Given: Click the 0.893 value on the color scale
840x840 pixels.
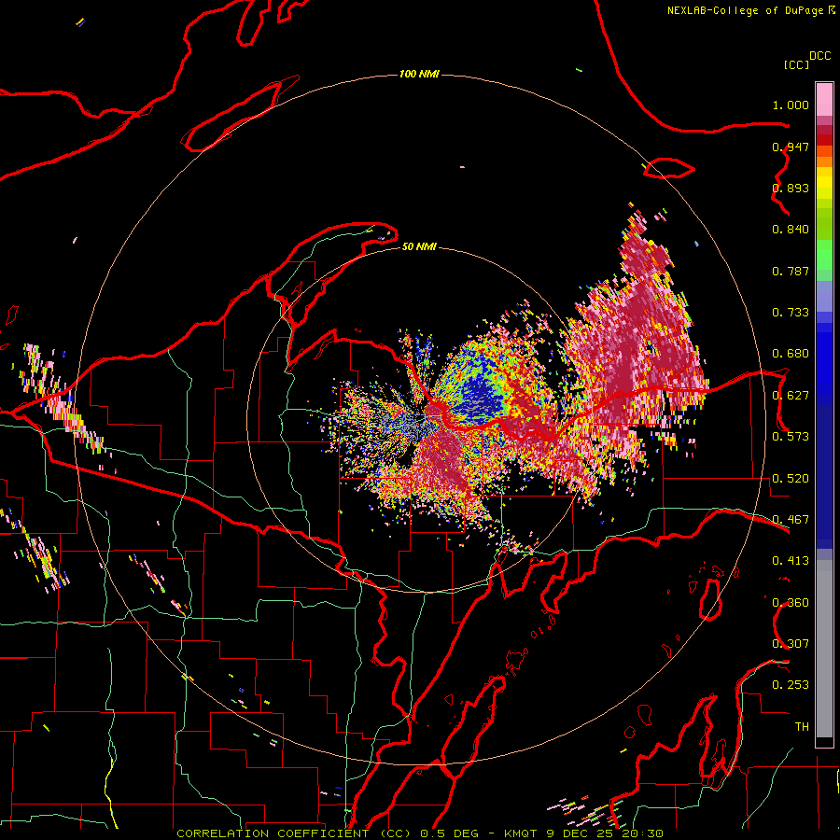Looking at the screenshot, I should tap(791, 188).
